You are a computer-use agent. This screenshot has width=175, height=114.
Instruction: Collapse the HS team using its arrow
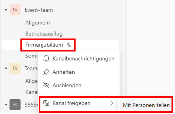coord(6,105)
